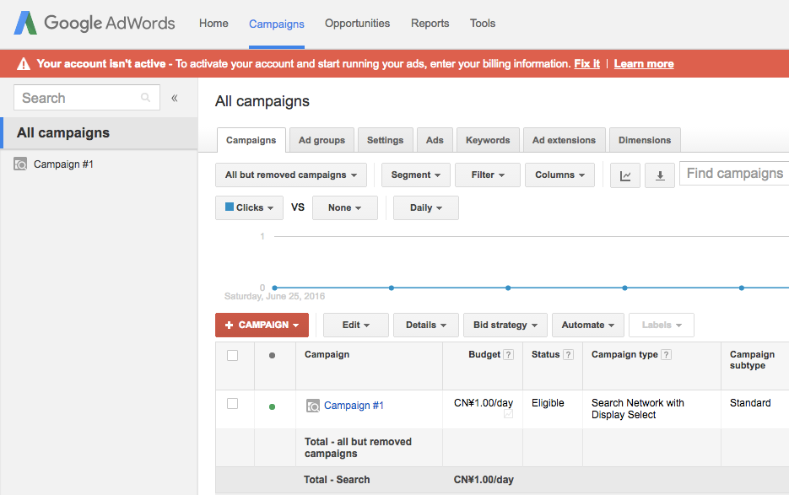789x495 pixels.
Task: Open the Segment dropdown
Action: tap(416, 175)
